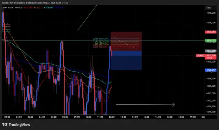The image size is (219, 130).
Task: Open the USD currency selector
Action: [x=211, y=8]
